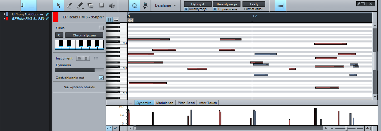Image resolution: width=381 pixels, height=131 pixels.
Task: Open the Chromatyczna scale type selector
Action: [x=84, y=35]
